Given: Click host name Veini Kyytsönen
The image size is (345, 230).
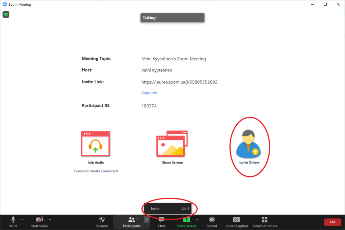Looking at the screenshot, I should point(157,70).
